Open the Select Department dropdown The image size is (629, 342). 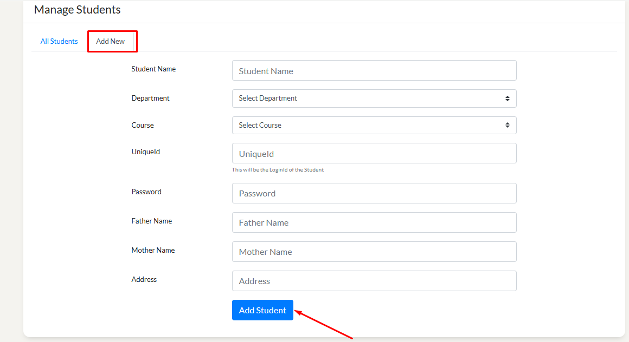pyautogui.click(x=374, y=98)
